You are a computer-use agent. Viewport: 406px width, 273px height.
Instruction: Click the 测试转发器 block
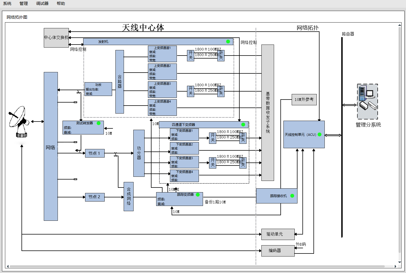(83, 128)
